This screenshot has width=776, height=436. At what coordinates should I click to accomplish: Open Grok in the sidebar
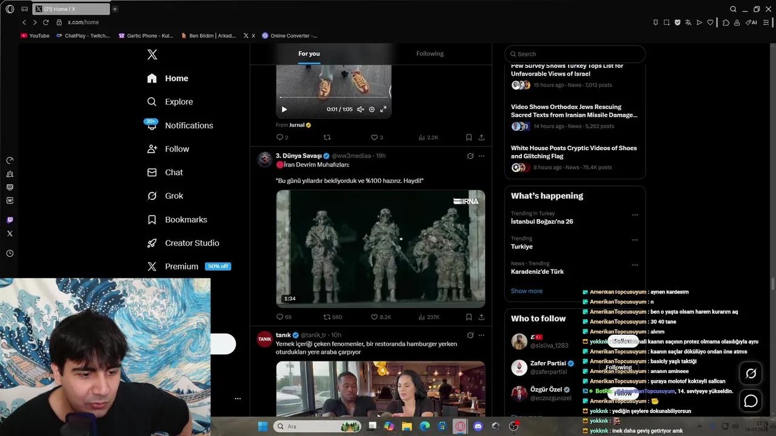[x=165, y=196]
